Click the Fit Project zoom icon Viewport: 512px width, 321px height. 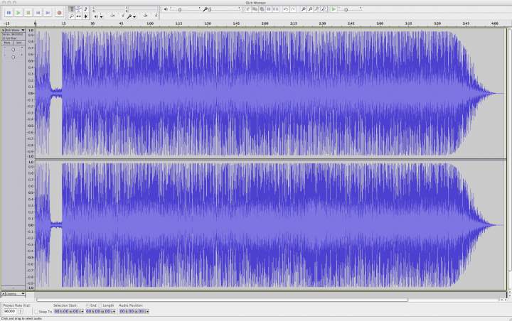[x=324, y=9]
